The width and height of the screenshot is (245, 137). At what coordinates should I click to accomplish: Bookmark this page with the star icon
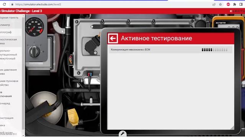pyautogui.click(x=220, y=4)
